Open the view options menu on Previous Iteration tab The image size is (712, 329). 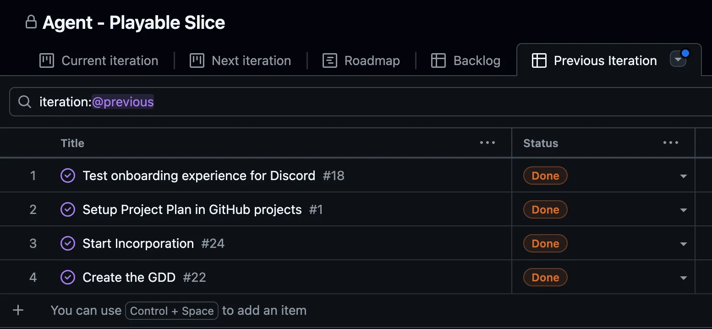pyautogui.click(x=678, y=59)
